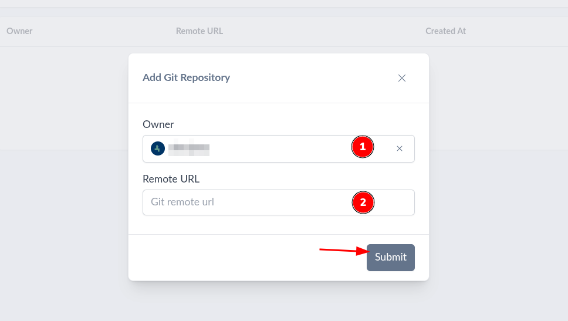
Task: Close the Add Git Repository dialog
Action: point(402,78)
